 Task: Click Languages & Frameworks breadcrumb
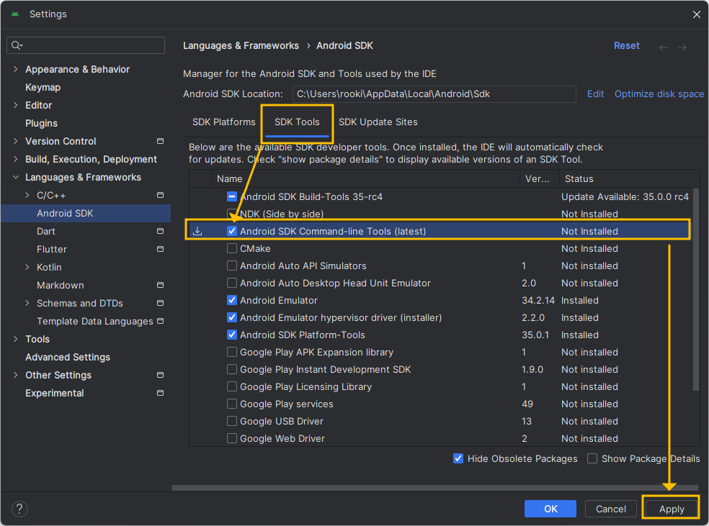[x=241, y=45]
